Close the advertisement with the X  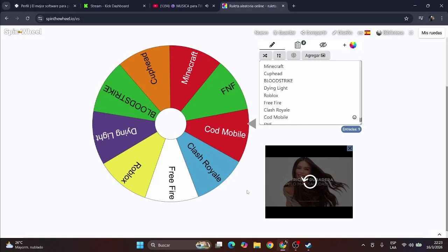[350, 148]
